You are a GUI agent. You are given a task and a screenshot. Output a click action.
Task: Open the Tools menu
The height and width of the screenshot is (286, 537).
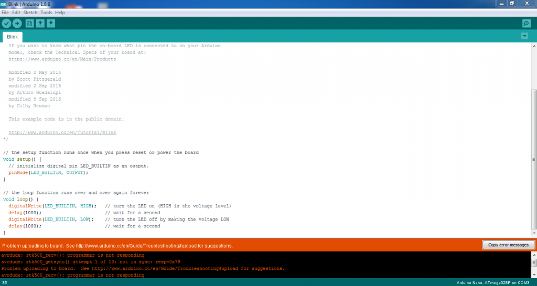[46, 13]
